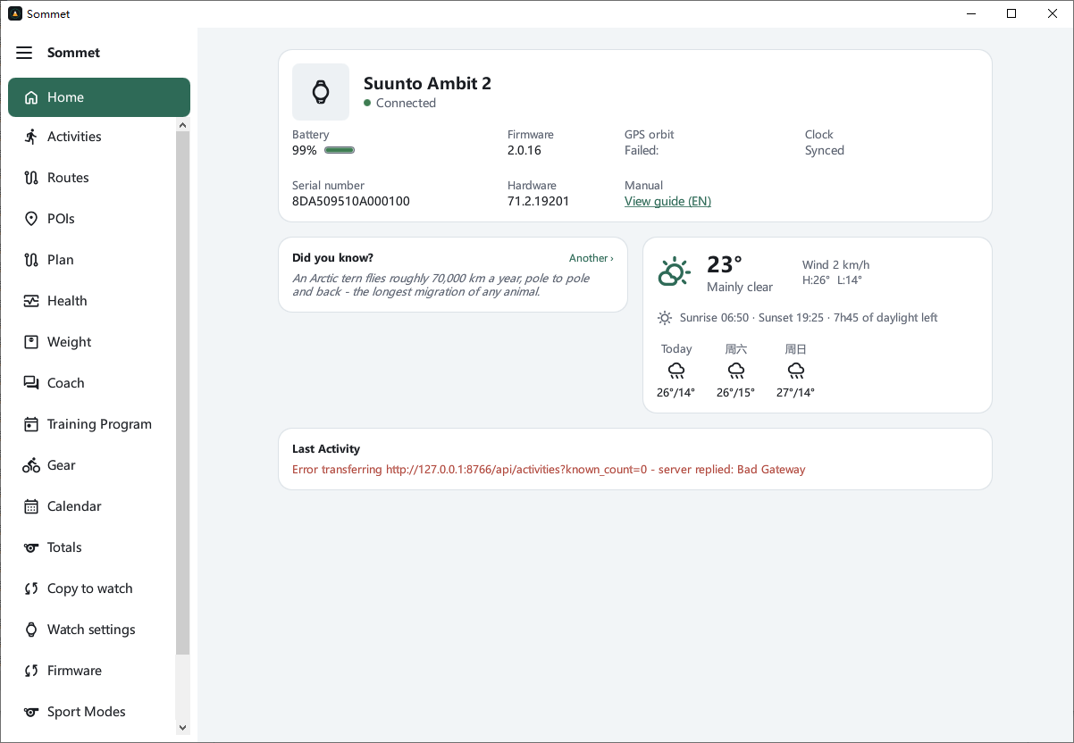This screenshot has height=743, width=1074.
Task: Click the Gear bicycle icon
Action: pos(31,465)
